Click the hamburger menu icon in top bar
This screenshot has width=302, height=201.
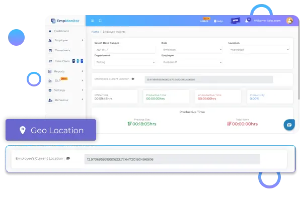coord(93,21)
